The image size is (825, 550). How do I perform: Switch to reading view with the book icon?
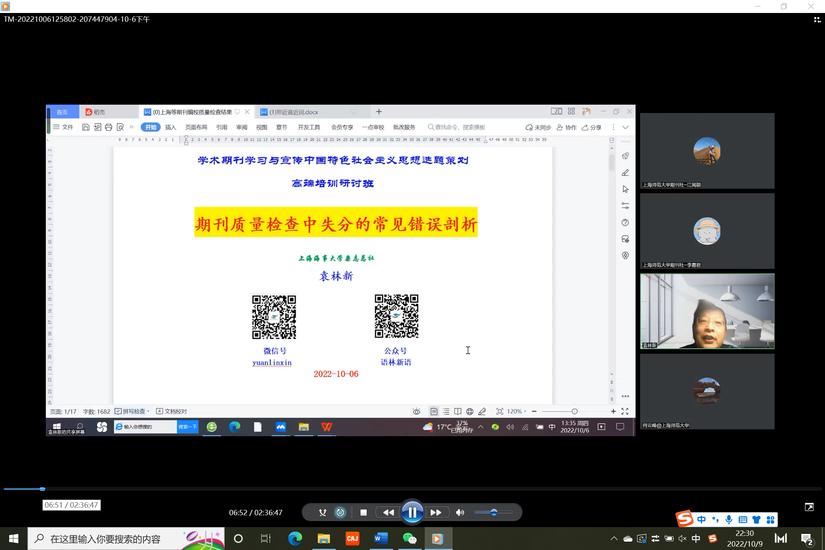pos(458,411)
